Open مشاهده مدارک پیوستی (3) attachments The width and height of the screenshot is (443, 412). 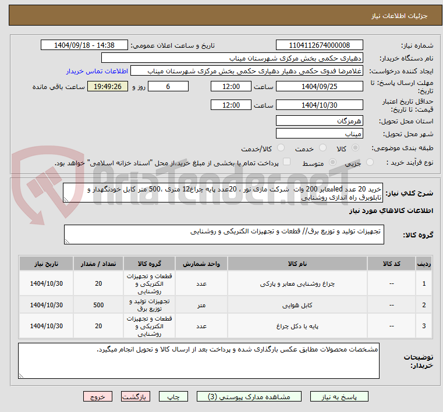click(249, 396)
